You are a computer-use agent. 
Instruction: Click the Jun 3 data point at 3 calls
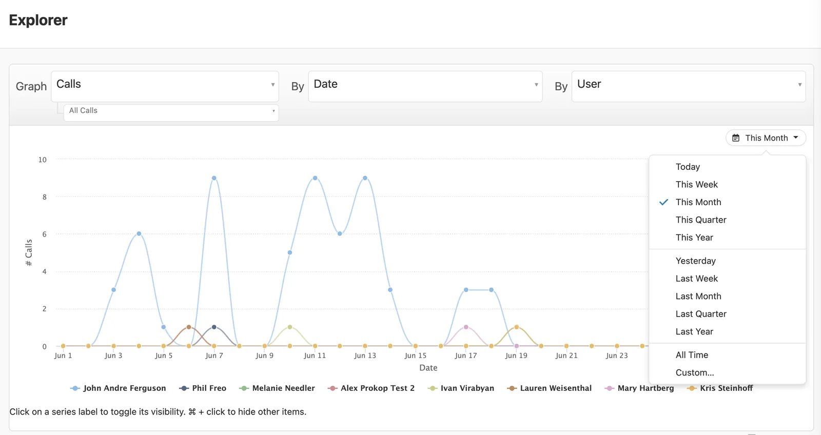pyautogui.click(x=113, y=290)
